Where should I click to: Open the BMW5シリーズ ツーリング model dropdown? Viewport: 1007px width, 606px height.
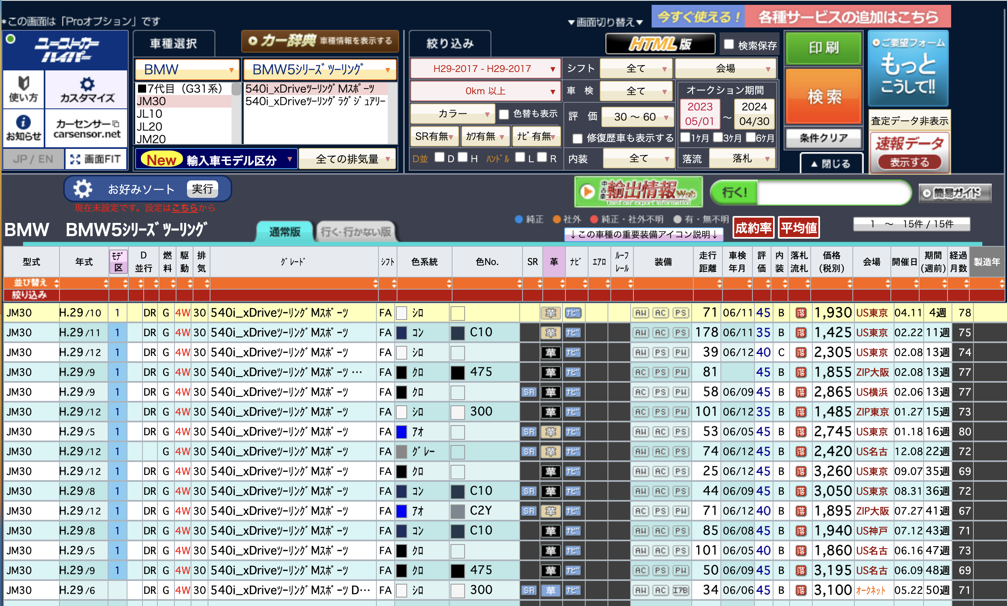pyautogui.click(x=320, y=70)
